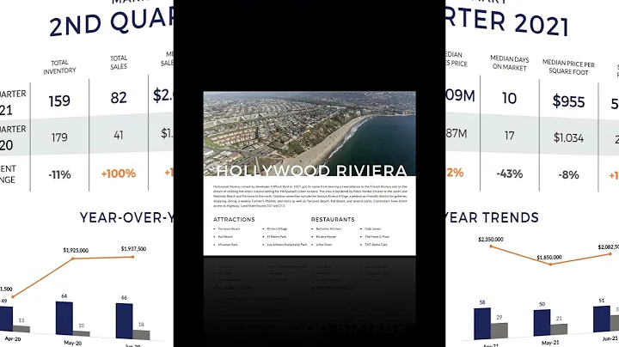Click the Rat Beach attraction item
Image resolution: width=619 pixels, height=347 pixels.
point(225,236)
